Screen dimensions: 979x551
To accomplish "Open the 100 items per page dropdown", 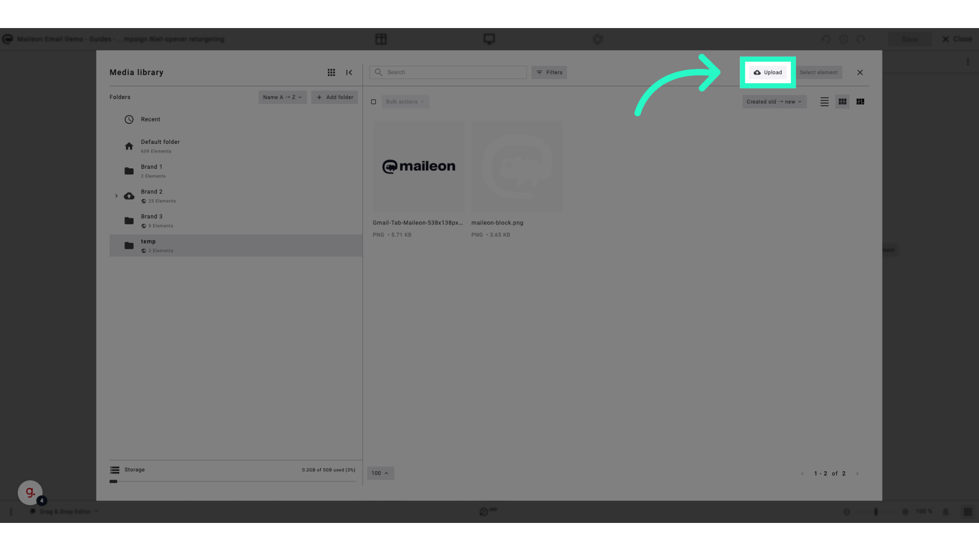I will (x=380, y=473).
